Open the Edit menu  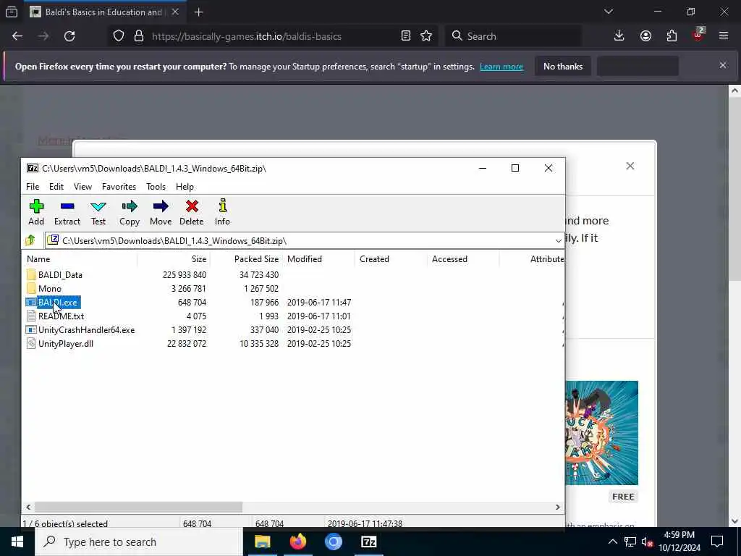click(x=56, y=187)
